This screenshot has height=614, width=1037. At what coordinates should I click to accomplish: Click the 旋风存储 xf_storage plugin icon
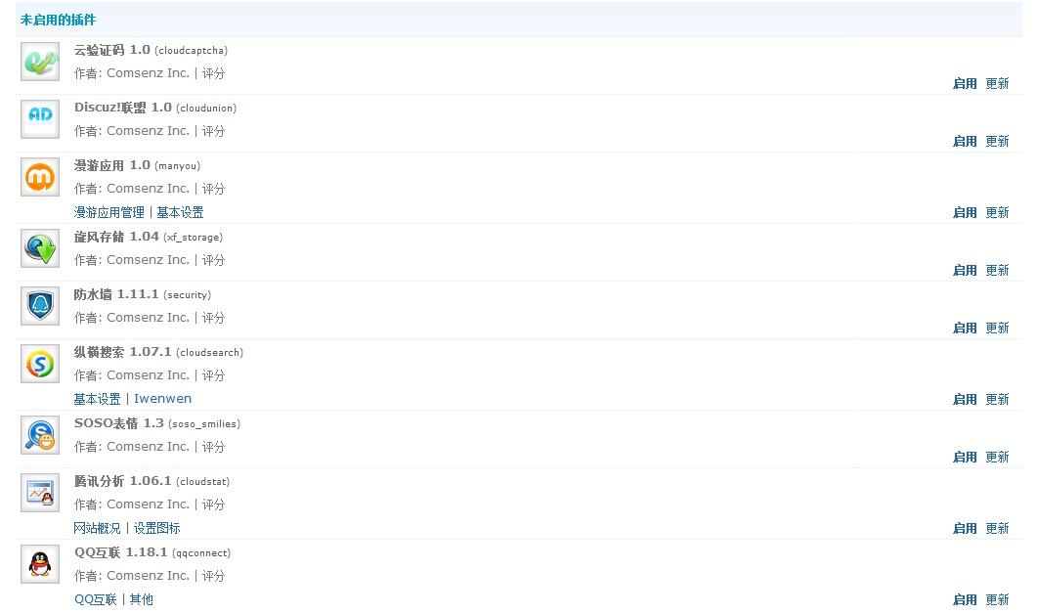[x=40, y=248]
